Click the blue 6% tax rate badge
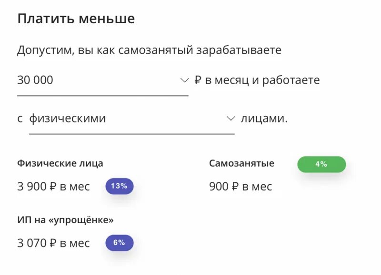 pyautogui.click(x=119, y=243)
